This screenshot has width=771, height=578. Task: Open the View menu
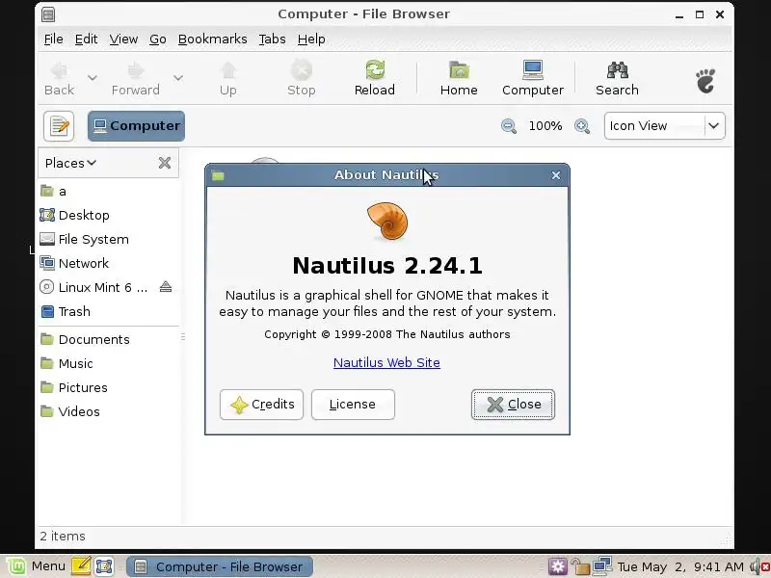click(123, 39)
